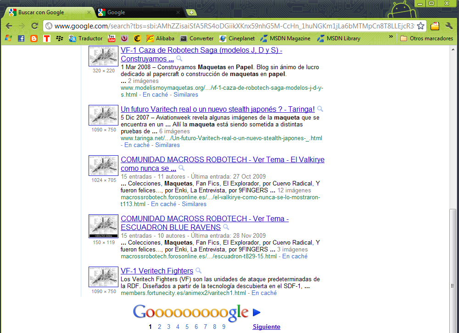This screenshot has width=459, height=333.
Task: Expand the hidden bookmarks chevron
Action: [x=391, y=37]
